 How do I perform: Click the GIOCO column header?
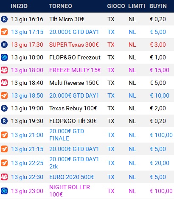pos(116,6)
